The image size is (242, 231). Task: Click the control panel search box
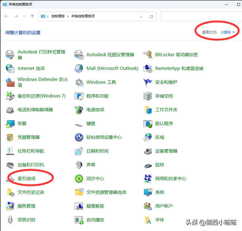click(x=201, y=16)
